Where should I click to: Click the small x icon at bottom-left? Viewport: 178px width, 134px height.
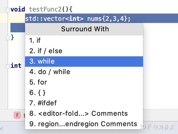pyautogui.click(x=1, y=129)
